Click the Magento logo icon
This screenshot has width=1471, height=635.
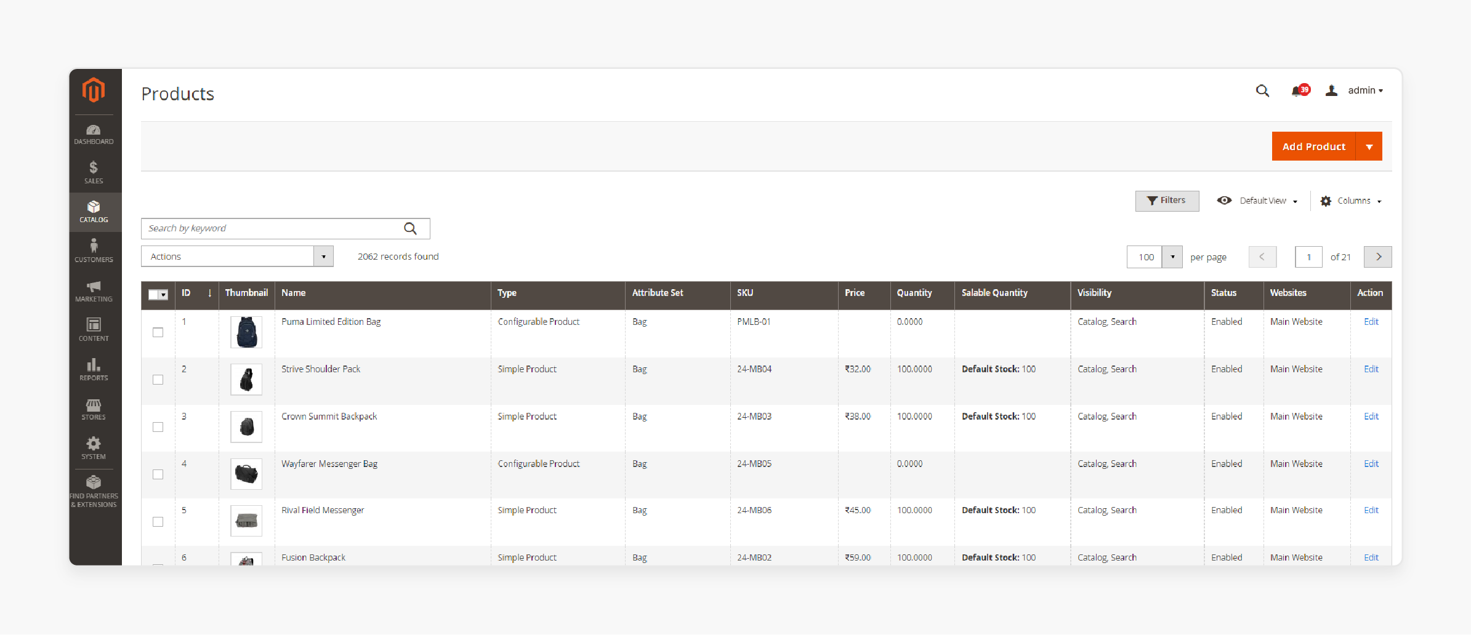click(94, 90)
